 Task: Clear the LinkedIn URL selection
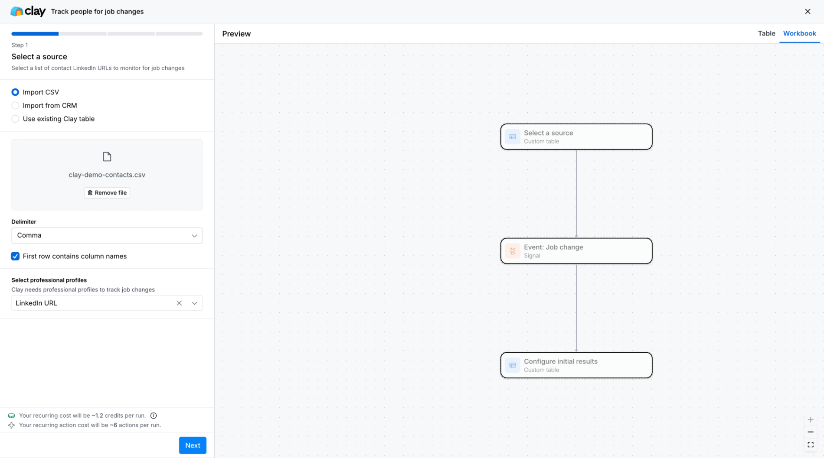click(x=179, y=303)
